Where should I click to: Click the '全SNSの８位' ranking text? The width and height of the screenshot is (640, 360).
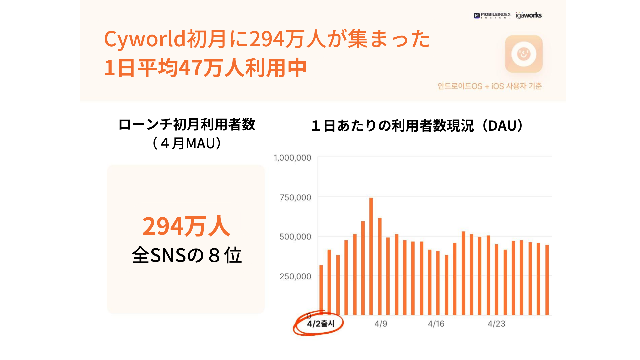click(x=187, y=255)
